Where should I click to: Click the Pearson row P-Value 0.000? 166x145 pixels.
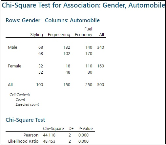[x=83, y=135]
